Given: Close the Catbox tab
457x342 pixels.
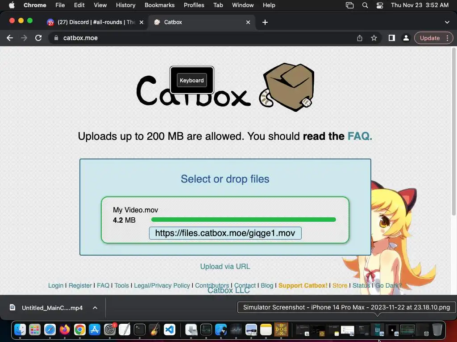Looking at the screenshot, I should pos(248,22).
